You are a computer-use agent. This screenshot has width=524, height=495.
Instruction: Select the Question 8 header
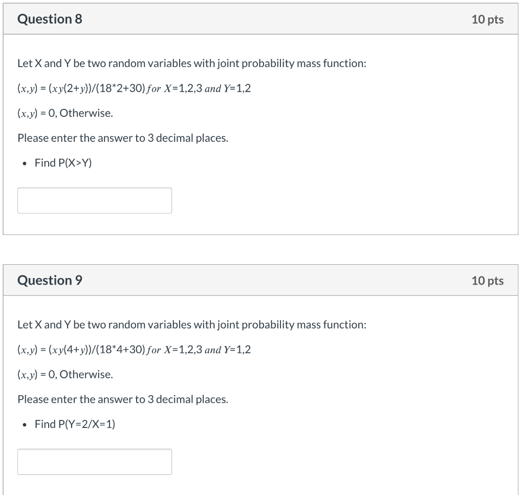[x=49, y=19]
